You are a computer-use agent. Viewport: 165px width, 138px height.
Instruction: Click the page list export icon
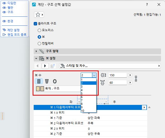tap(53, 66)
